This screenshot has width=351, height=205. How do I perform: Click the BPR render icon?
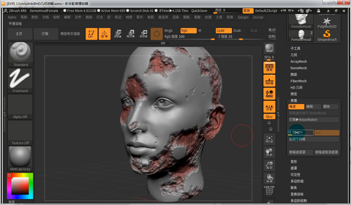coord(269,48)
